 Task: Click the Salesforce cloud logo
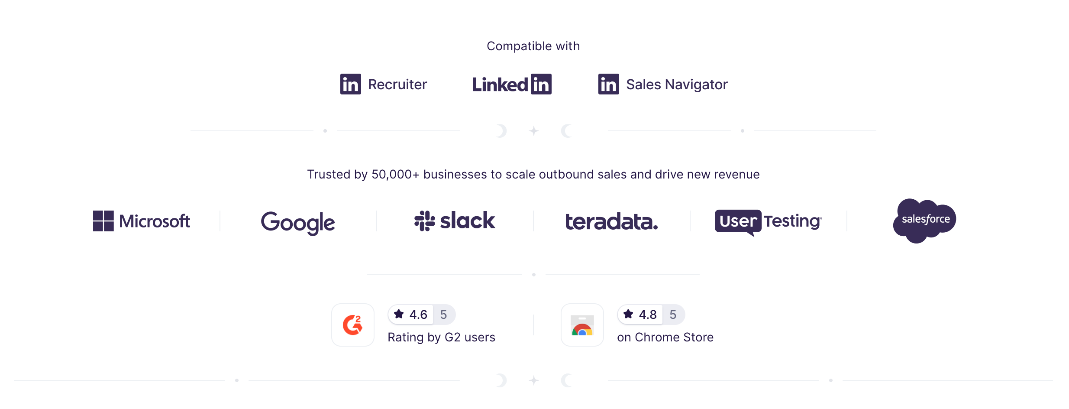(x=924, y=221)
